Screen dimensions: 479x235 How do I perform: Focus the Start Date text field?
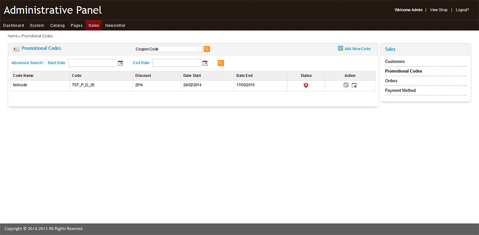[x=92, y=63]
